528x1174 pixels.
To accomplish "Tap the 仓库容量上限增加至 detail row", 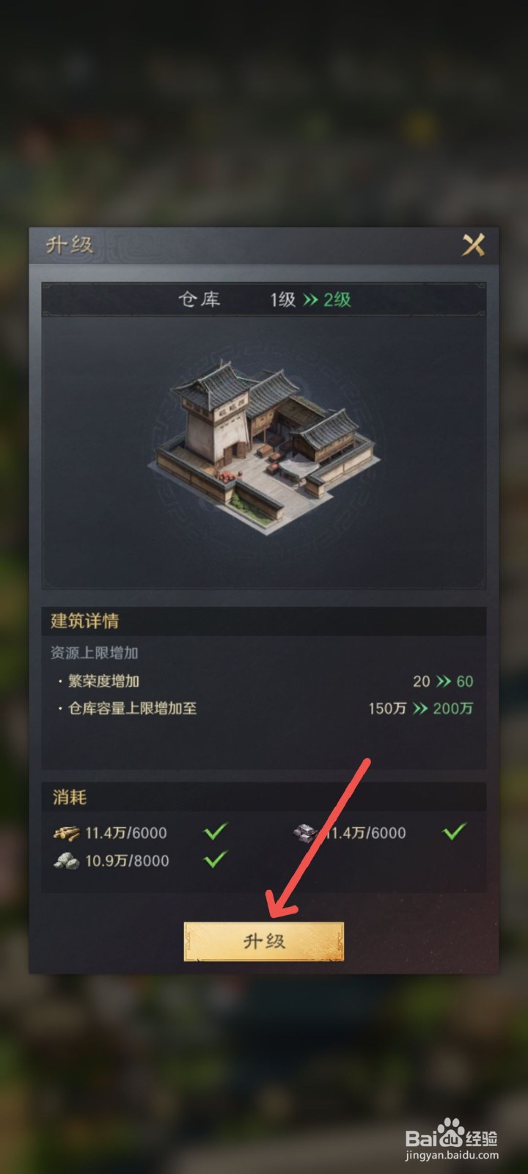I will [x=264, y=709].
